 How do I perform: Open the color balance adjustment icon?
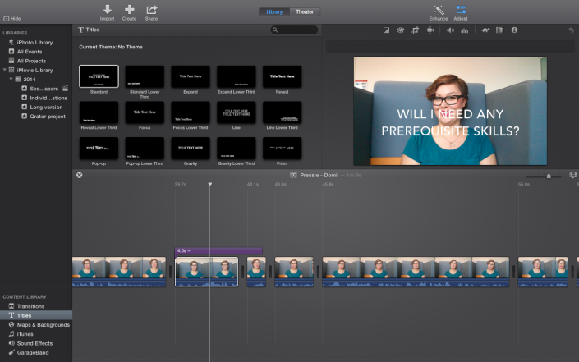[x=386, y=30]
